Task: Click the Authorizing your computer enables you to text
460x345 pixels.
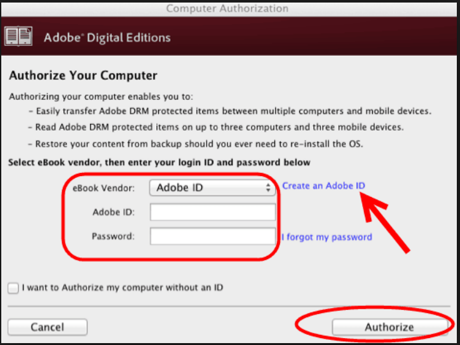Action: (x=101, y=97)
